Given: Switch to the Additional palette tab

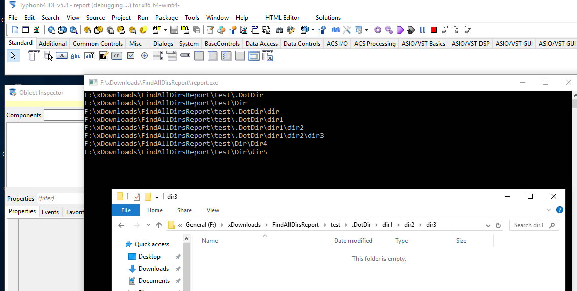Looking at the screenshot, I should click(x=53, y=44).
